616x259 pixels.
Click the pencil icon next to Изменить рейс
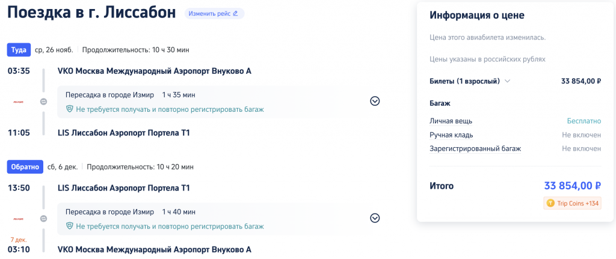pos(235,13)
